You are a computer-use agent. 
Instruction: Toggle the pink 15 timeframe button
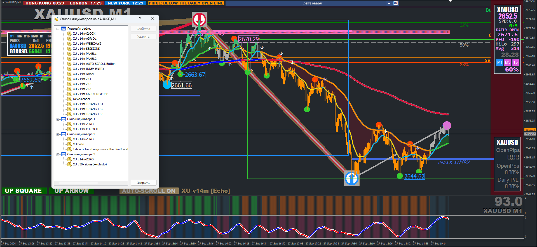click(x=515, y=62)
